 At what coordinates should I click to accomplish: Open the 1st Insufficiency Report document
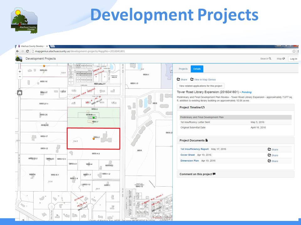click(194, 149)
